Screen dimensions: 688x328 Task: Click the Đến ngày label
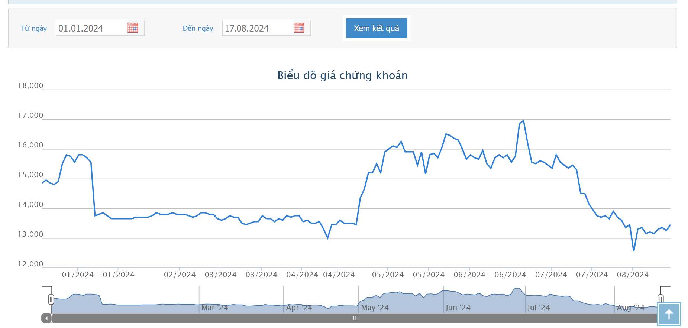tap(198, 29)
